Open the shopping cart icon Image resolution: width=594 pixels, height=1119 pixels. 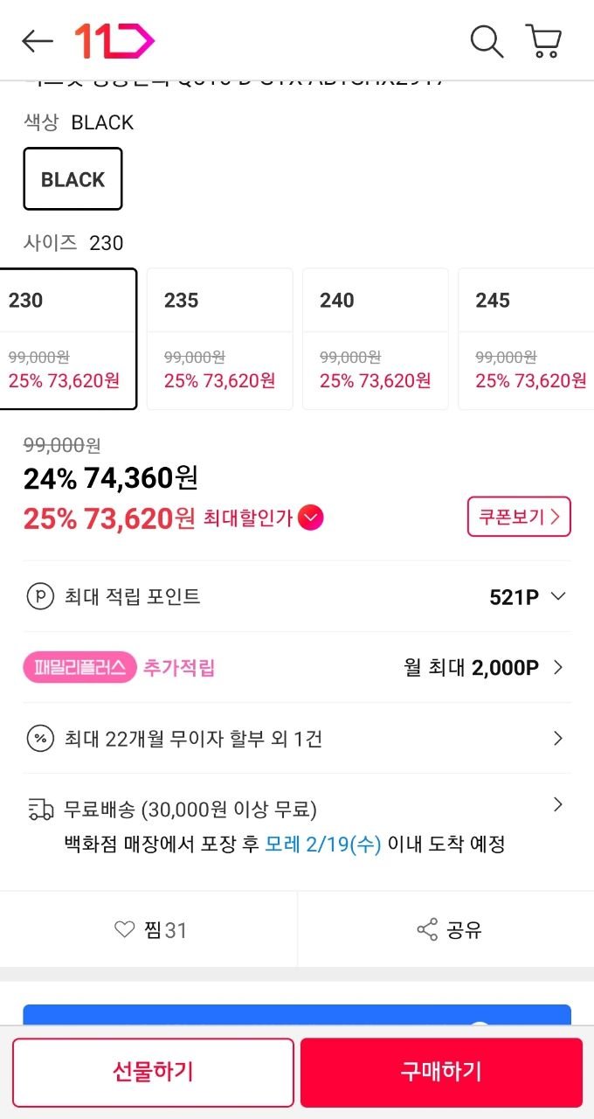543,41
